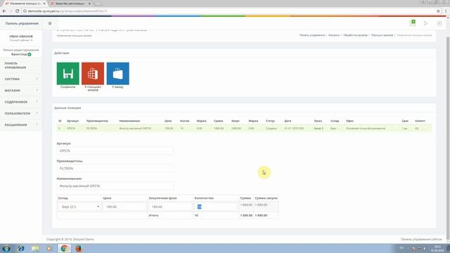The image size is (450, 253).
Task: Close the second browser tab
Action: 89,4
